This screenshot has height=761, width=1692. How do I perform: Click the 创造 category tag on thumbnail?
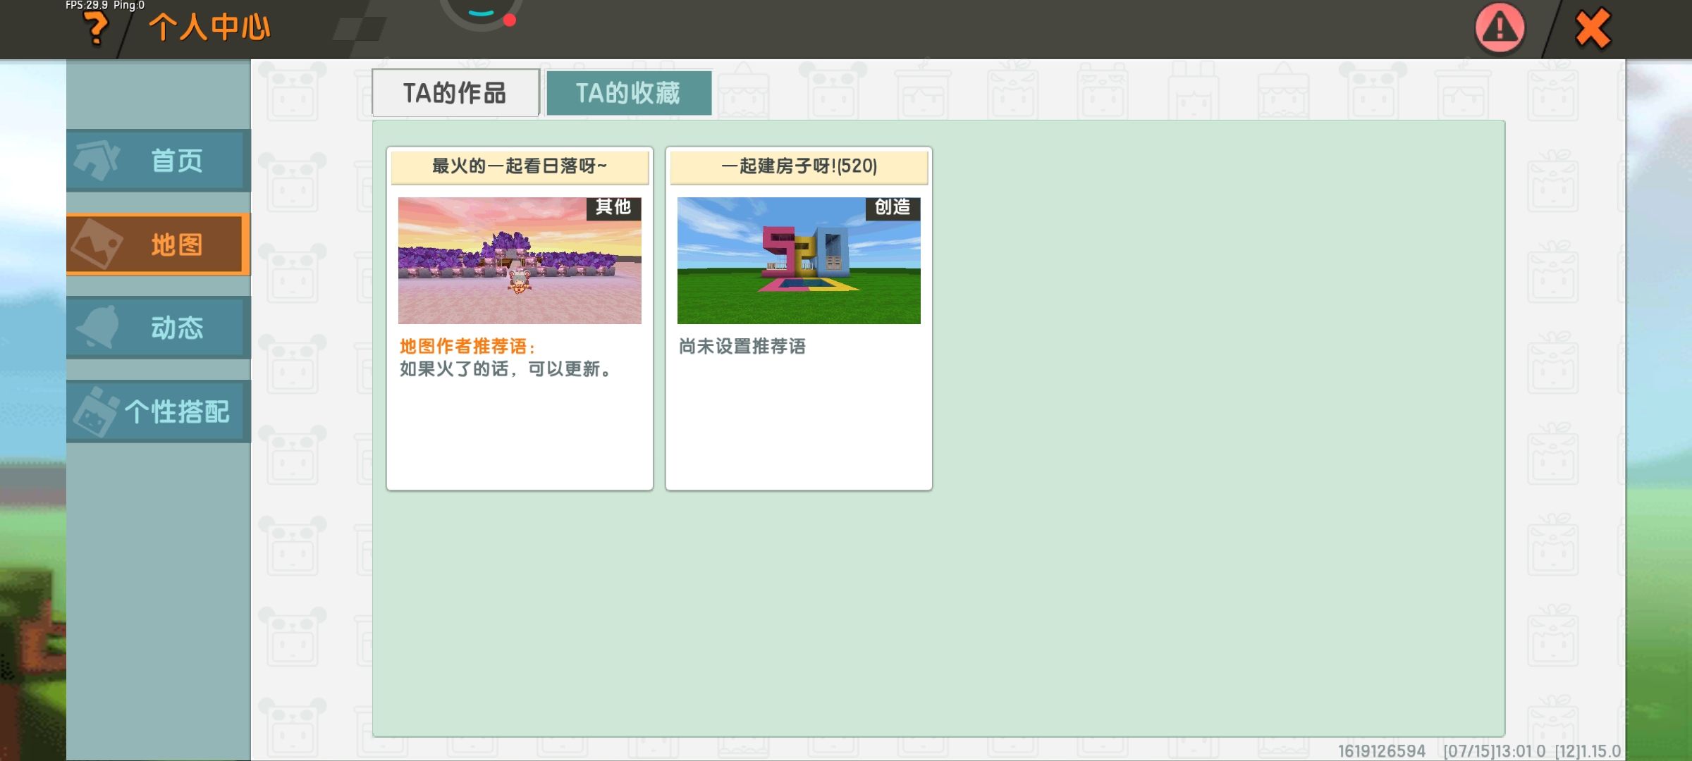(x=892, y=207)
